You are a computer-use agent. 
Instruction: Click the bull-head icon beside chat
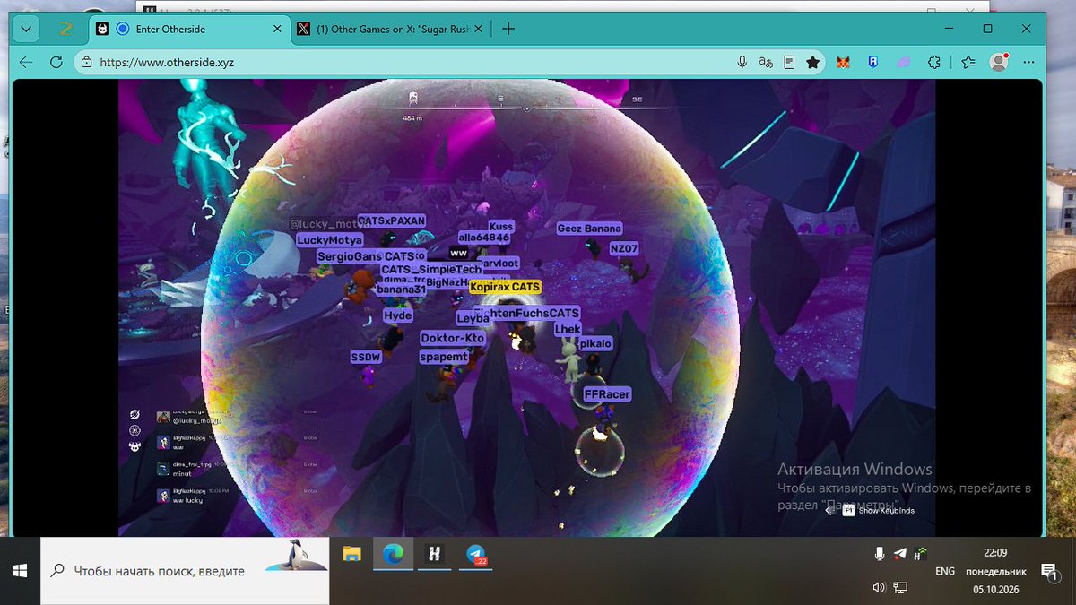[134, 446]
